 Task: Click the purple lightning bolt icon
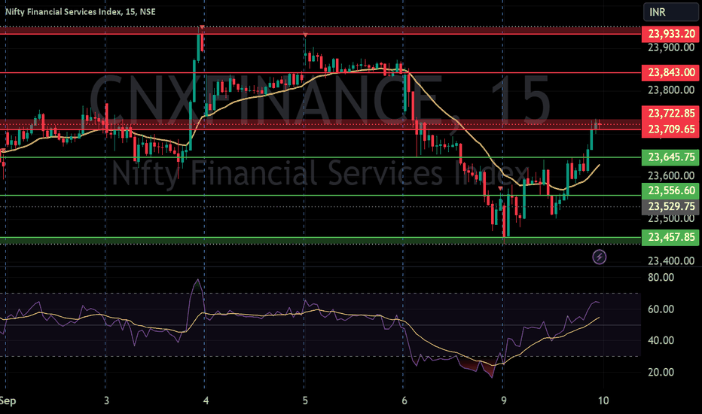click(600, 257)
